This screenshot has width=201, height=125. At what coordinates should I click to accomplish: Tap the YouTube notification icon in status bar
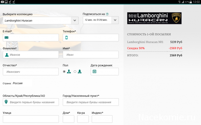click(2, 2)
